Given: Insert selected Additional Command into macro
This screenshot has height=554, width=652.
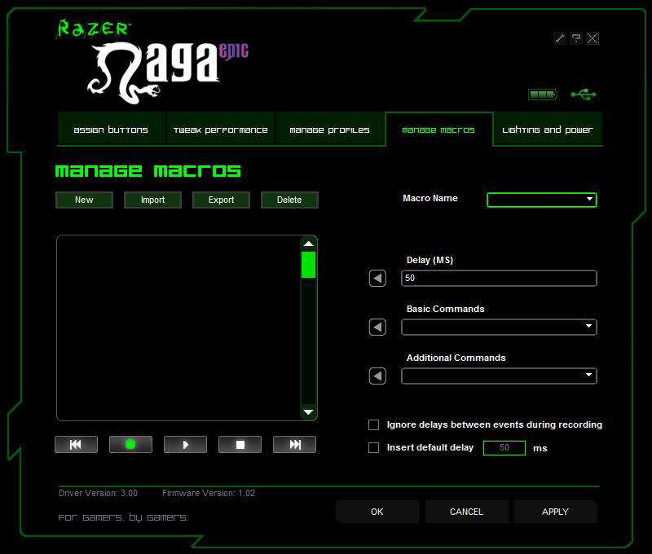Looking at the screenshot, I should point(377,376).
